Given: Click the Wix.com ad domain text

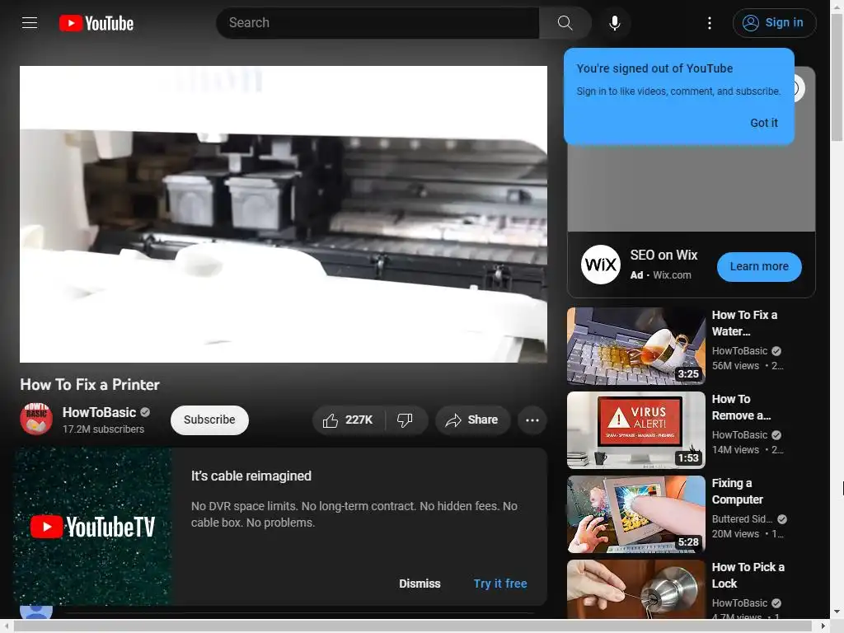Looking at the screenshot, I should [672, 274].
